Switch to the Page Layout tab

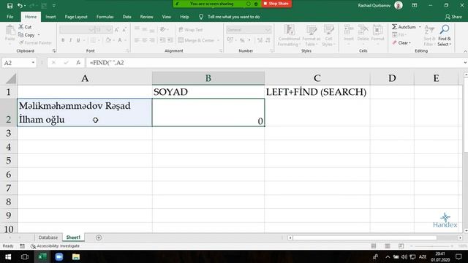pos(76,17)
